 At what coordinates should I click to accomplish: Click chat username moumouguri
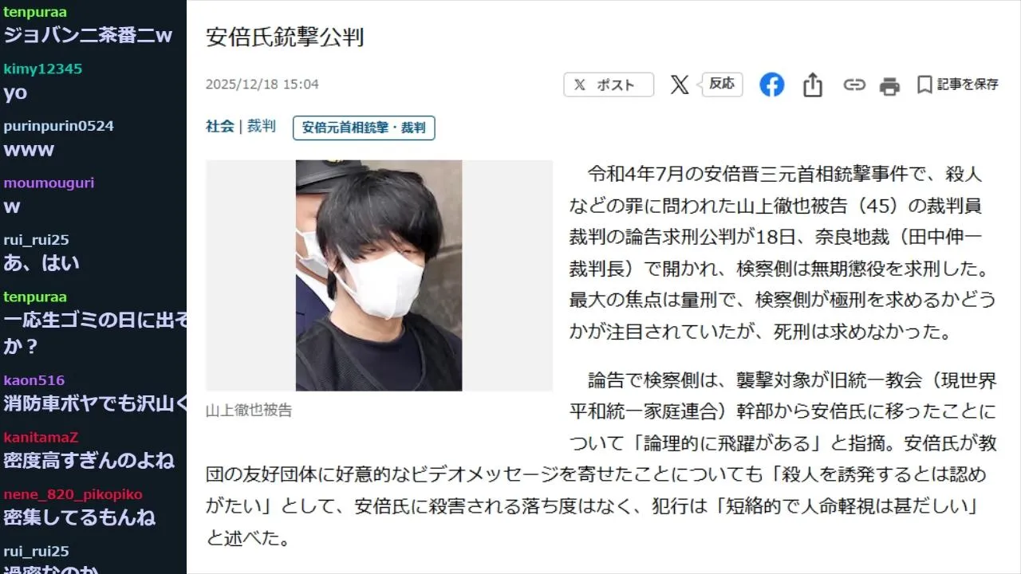click(49, 183)
